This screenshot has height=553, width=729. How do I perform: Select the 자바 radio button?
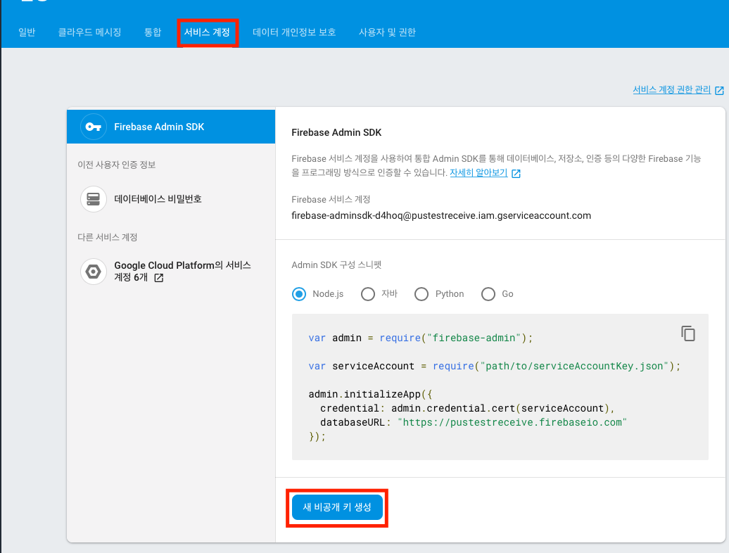click(x=368, y=294)
